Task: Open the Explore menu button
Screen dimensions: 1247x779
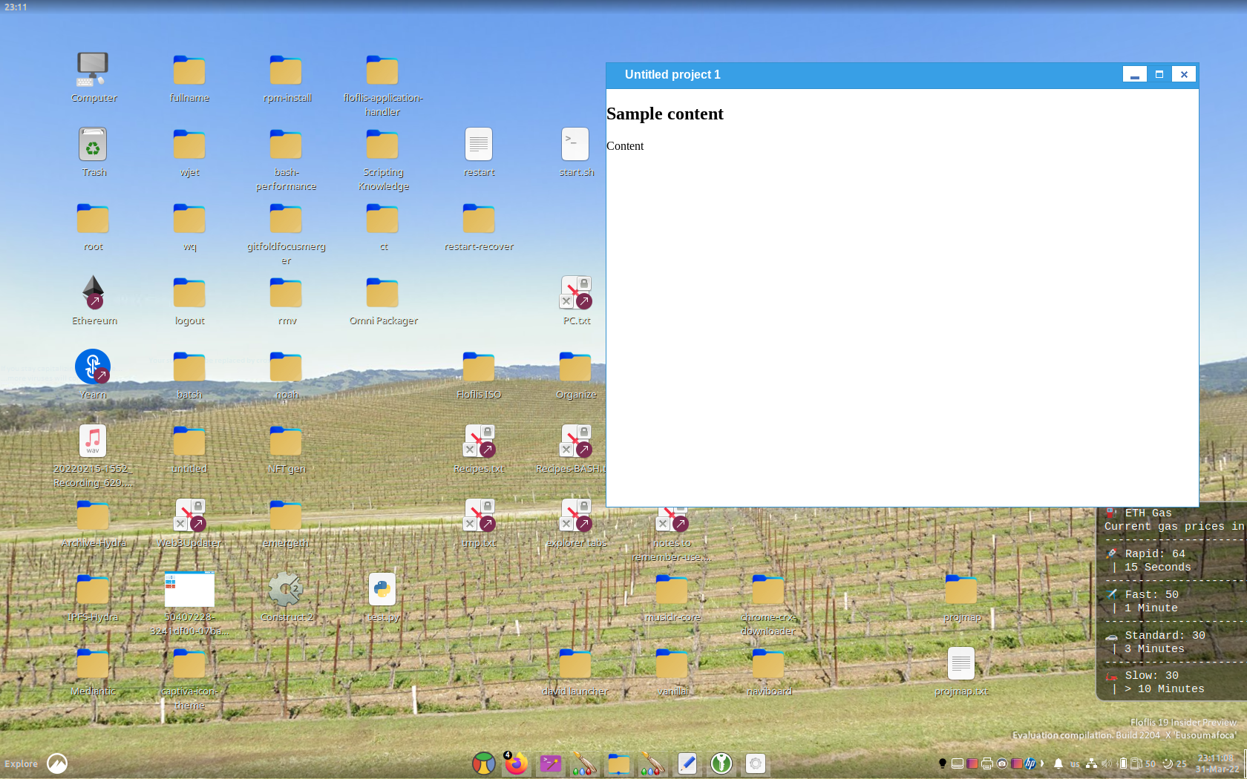Action: pos(22,763)
